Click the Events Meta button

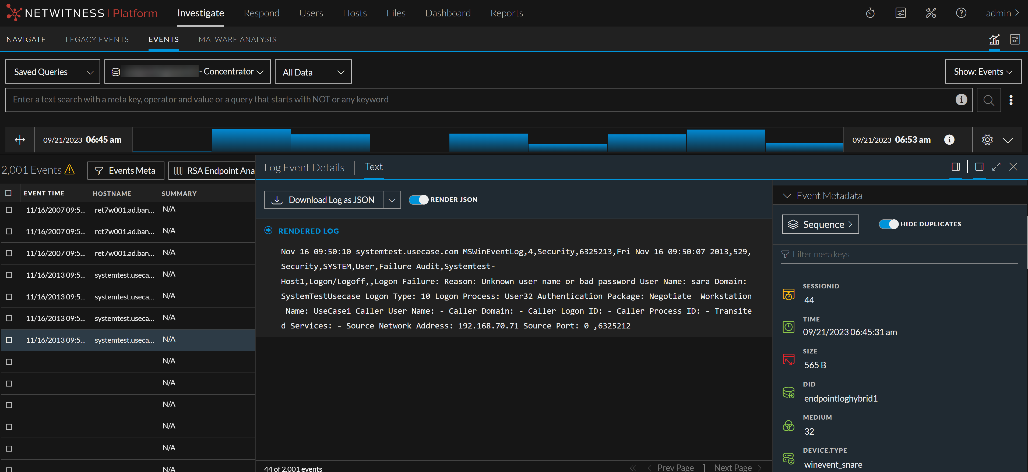point(126,171)
